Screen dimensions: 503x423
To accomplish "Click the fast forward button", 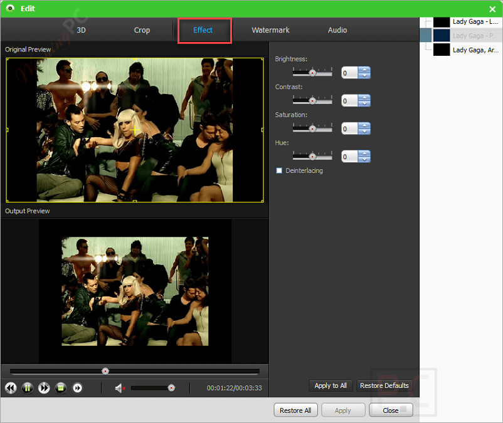I will click(x=44, y=388).
